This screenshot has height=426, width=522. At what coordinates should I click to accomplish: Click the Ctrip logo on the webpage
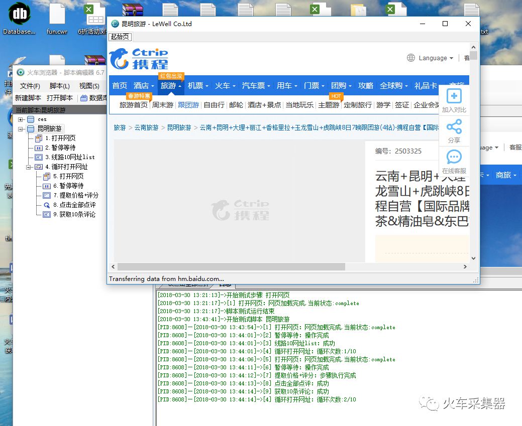pyautogui.click(x=139, y=59)
